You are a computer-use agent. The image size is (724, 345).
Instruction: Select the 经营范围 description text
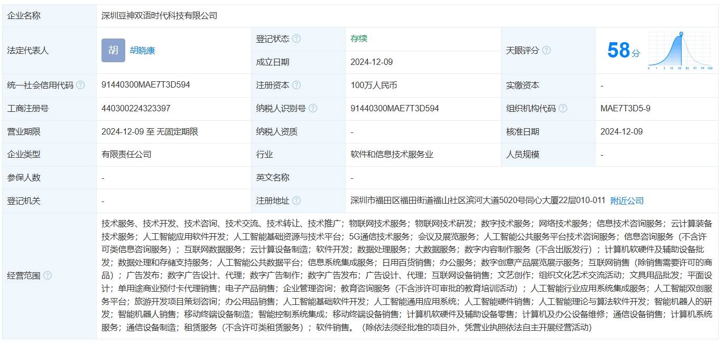coord(407,275)
